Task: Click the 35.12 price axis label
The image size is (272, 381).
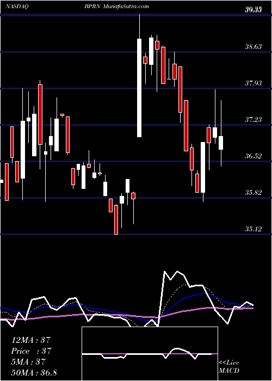Action: pyautogui.click(x=254, y=229)
